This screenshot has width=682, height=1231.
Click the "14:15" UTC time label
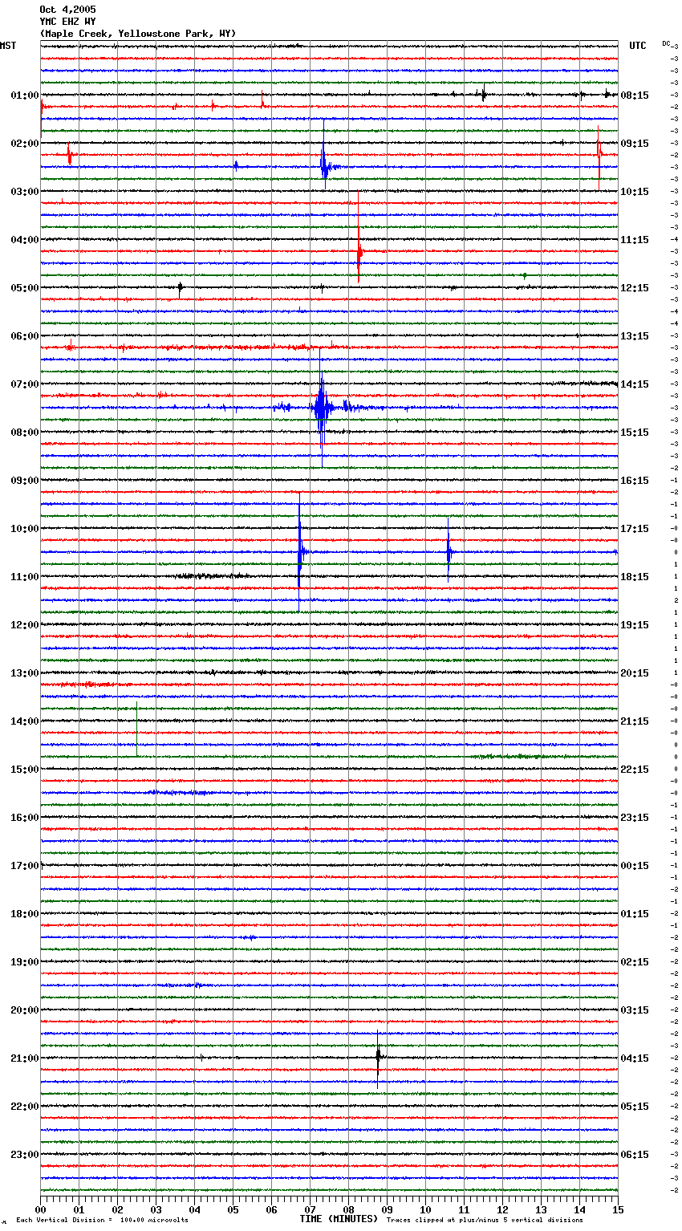tap(635, 384)
